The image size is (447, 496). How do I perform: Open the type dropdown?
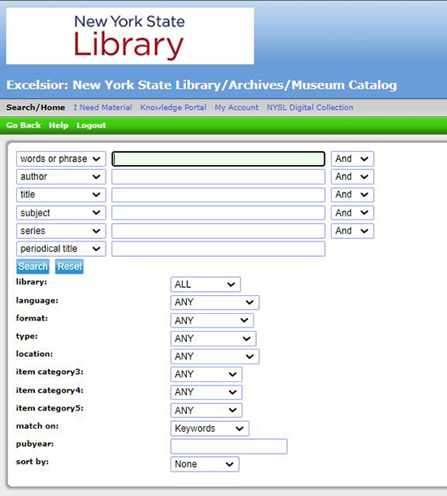(x=214, y=338)
